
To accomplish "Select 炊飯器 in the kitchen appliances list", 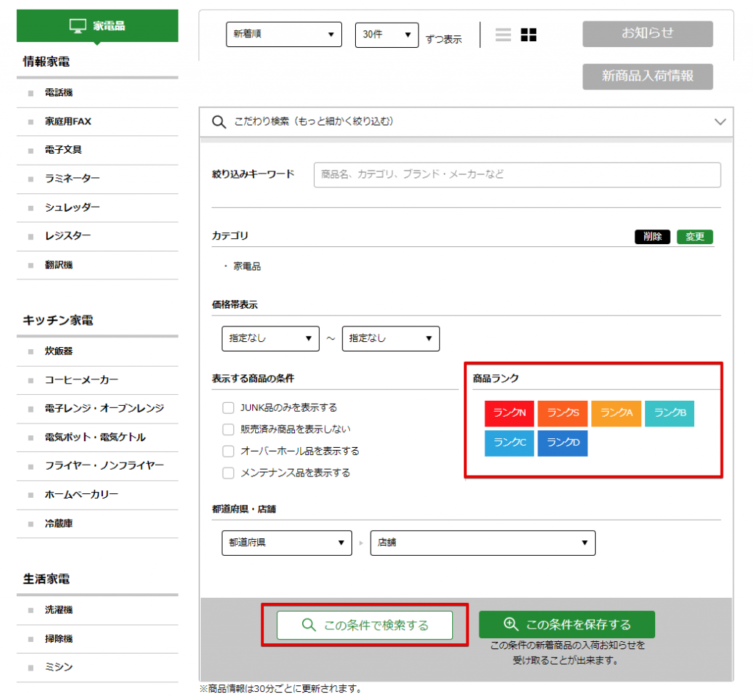I will pyautogui.click(x=59, y=351).
